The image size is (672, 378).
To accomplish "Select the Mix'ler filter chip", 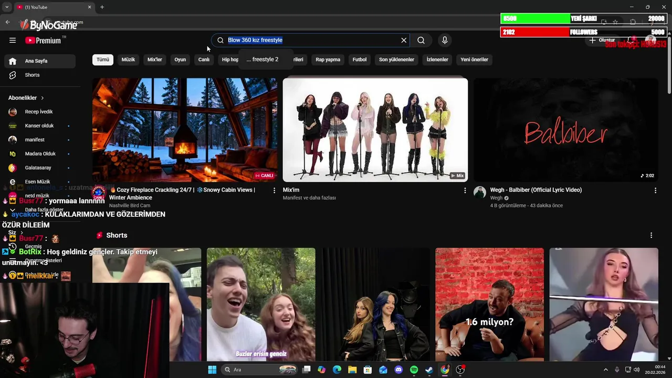I will point(155,60).
